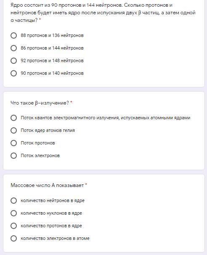Image resolution: width=207 pixels, height=255 pixels.
Task: Choose количество нуклонов в ядре
Action: pos(14,213)
